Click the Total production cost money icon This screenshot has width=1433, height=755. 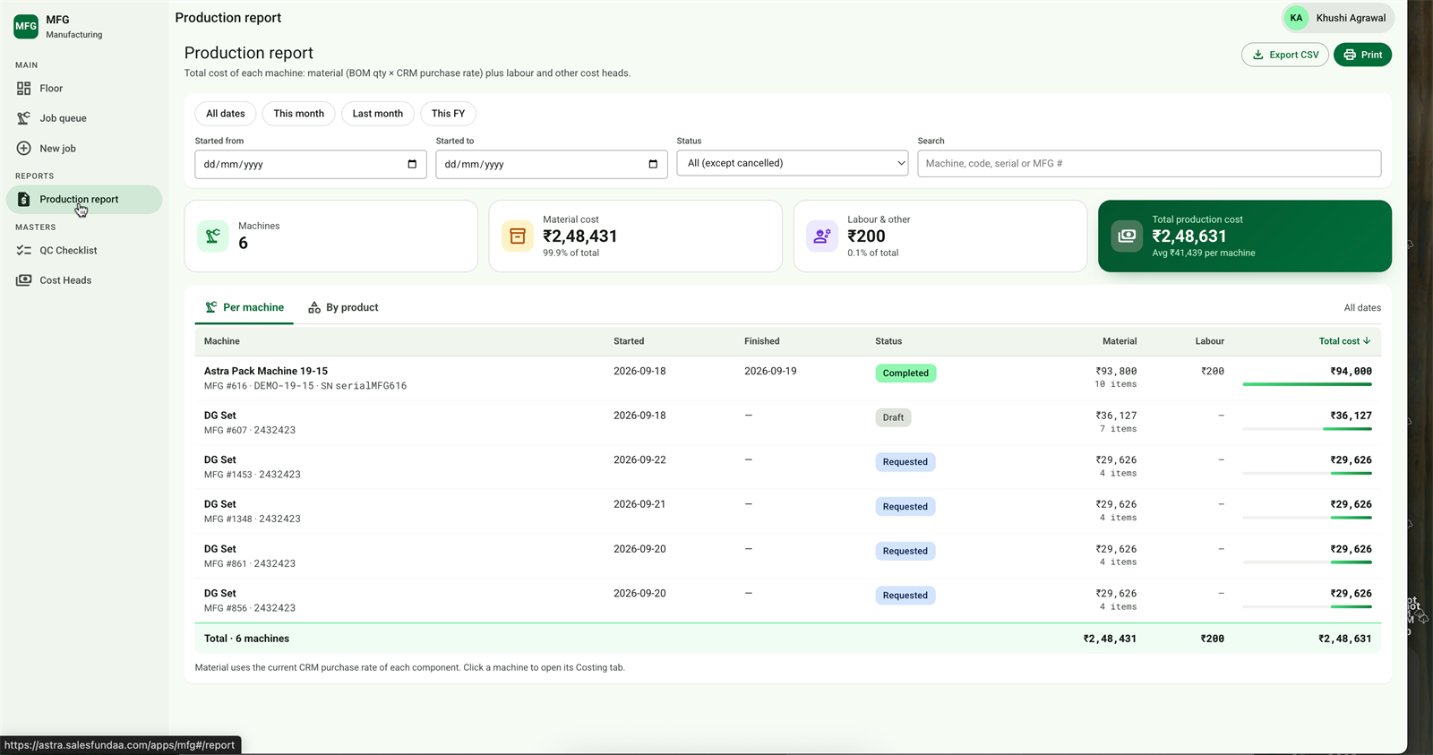[1127, 236]
